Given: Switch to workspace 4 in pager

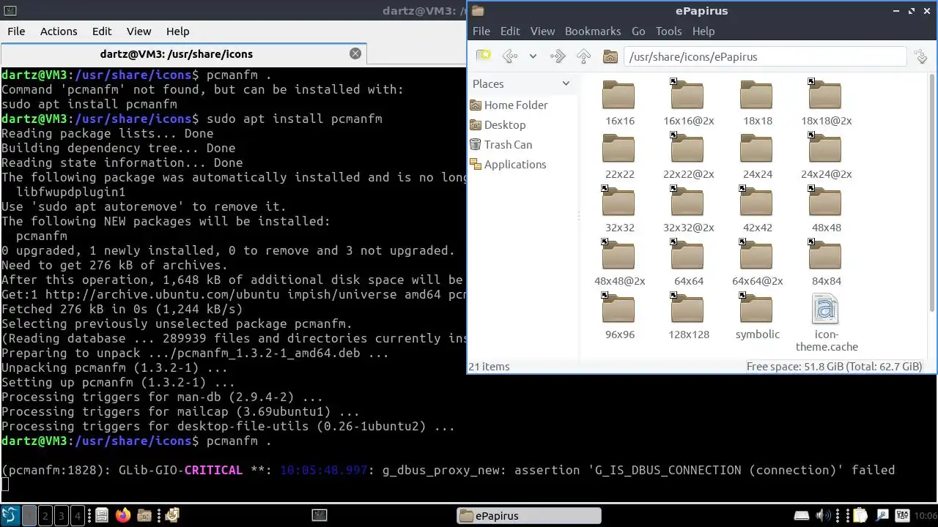Looking at the screenshot, I should click(x=77, y=516).
